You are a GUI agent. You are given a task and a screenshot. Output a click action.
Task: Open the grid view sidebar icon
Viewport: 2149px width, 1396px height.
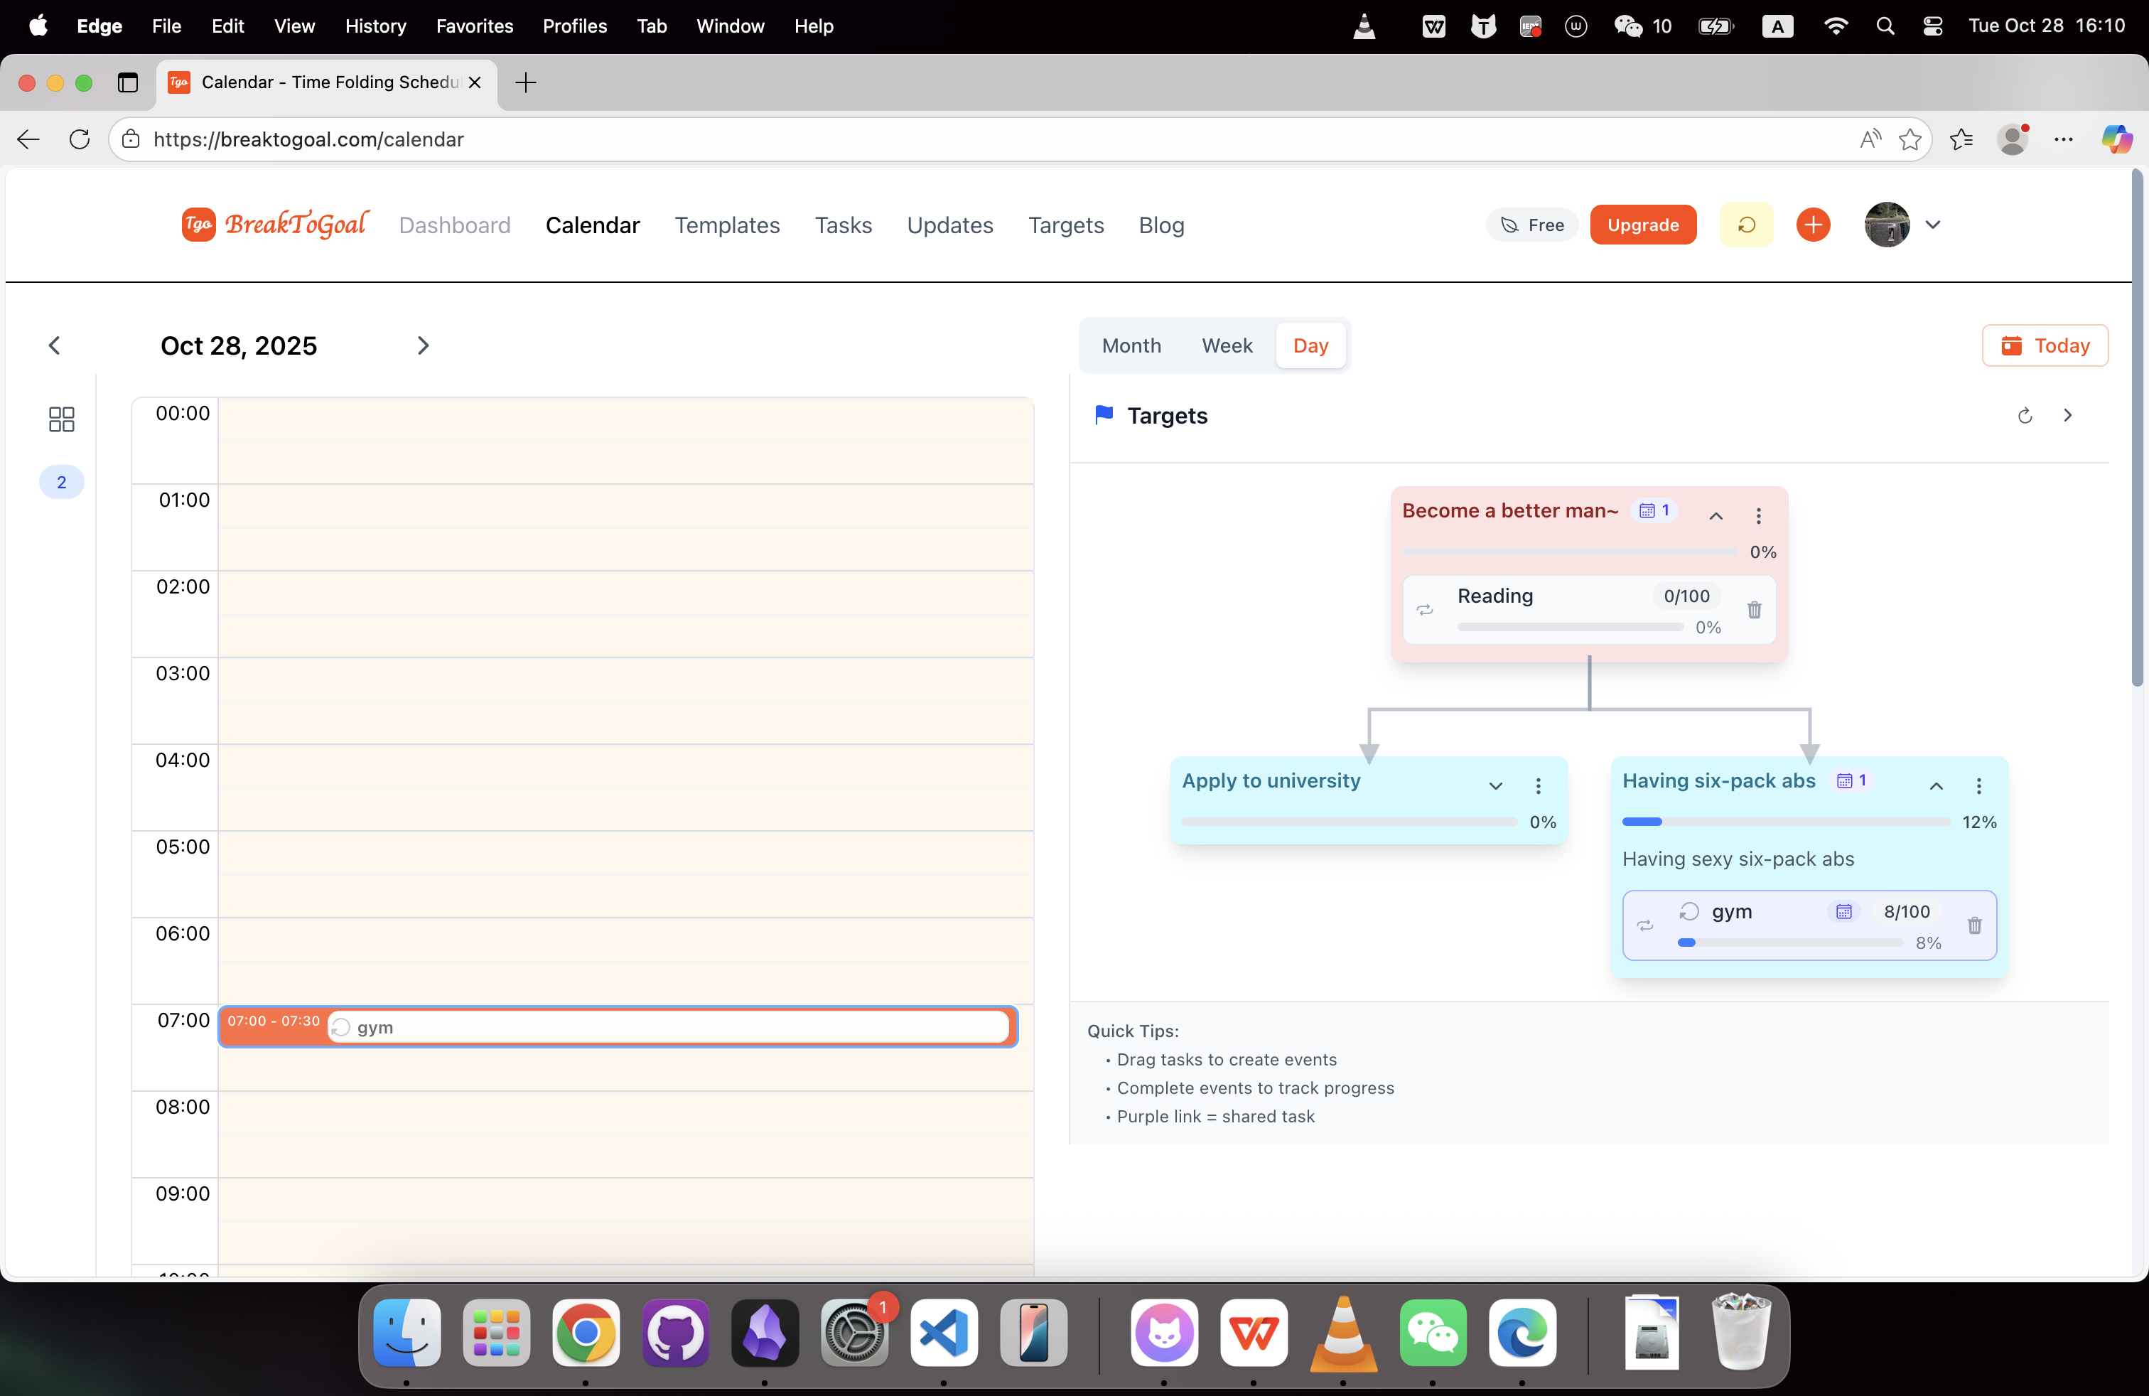coord(61,419)
